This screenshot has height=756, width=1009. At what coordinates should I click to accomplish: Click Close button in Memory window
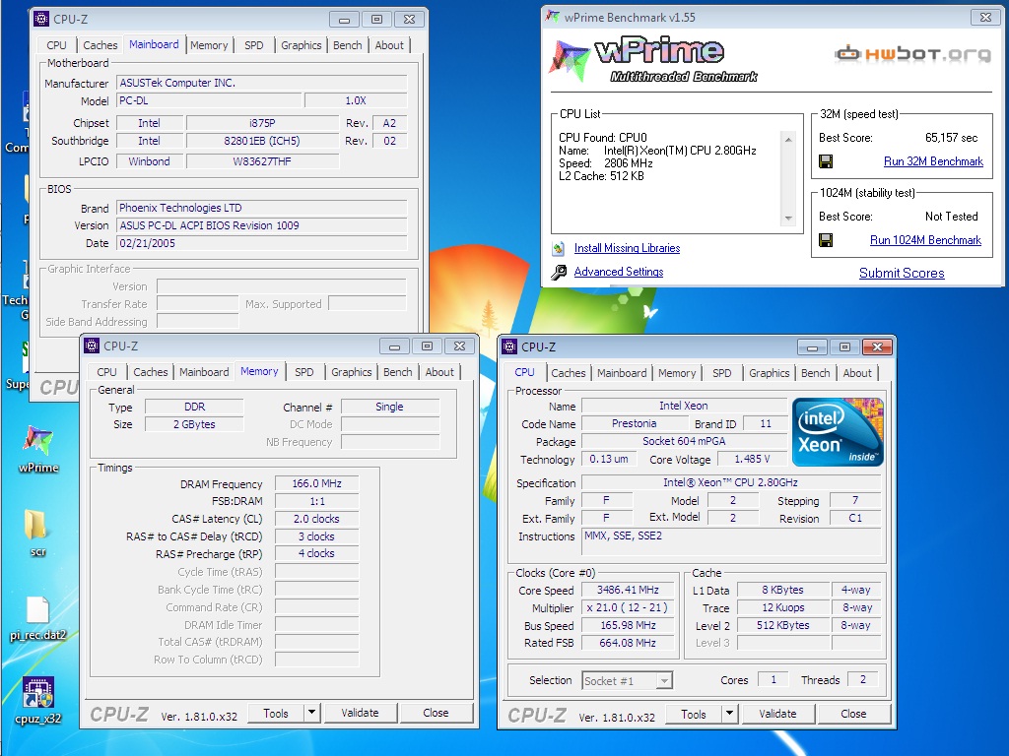point(436,713)
